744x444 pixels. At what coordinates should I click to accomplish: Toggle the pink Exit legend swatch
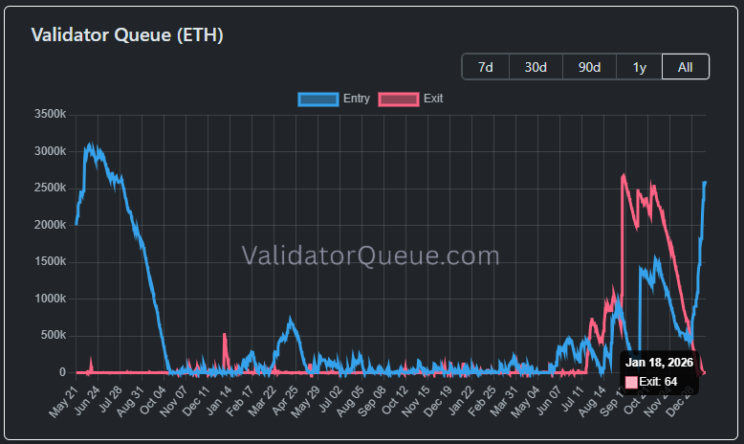click(399, 99)
